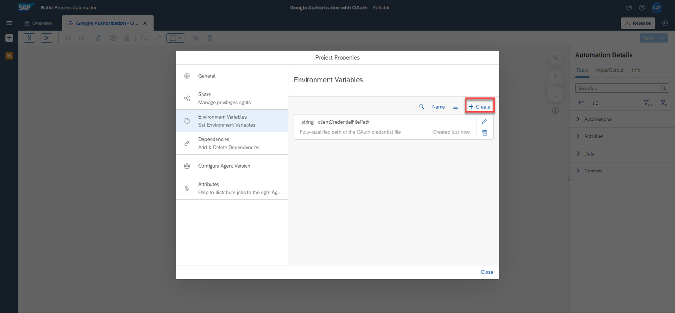The image size is (675, 313).
Task: Select the orange automation diagram icon
Action: tap(9, 55)
